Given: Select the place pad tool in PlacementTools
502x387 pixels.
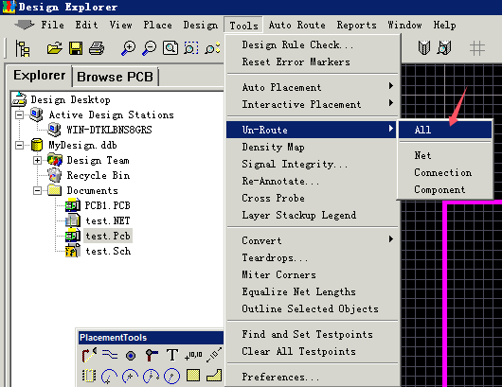Looking at the screenshot, I should click(131, 356).
